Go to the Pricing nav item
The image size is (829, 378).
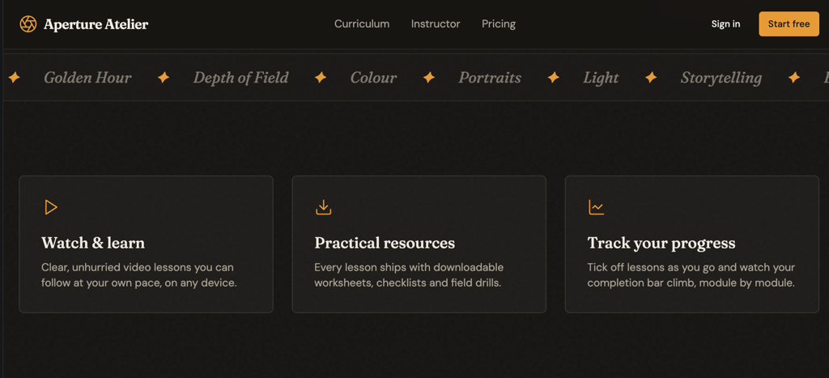[499, 23]
